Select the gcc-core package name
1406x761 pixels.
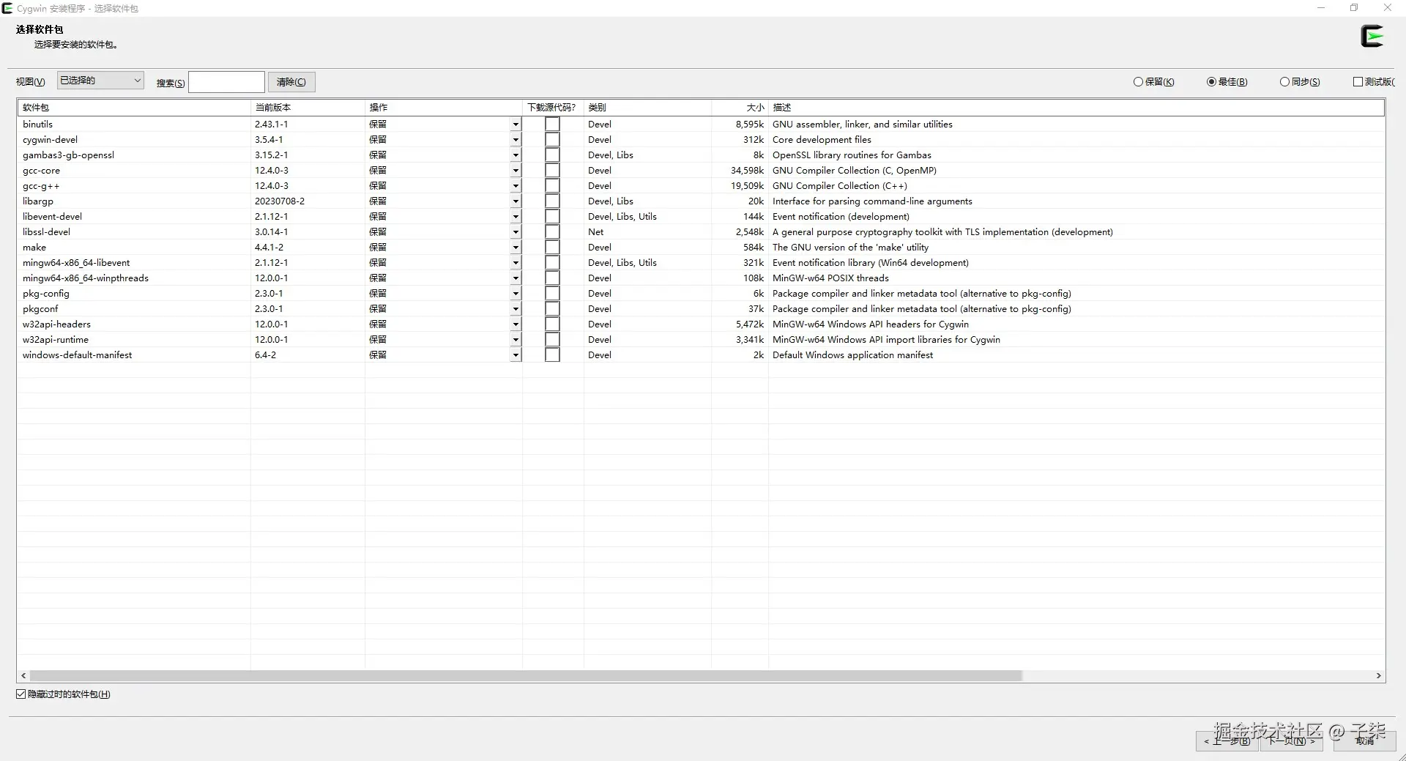pyautogui.click(x=41, y=171)
